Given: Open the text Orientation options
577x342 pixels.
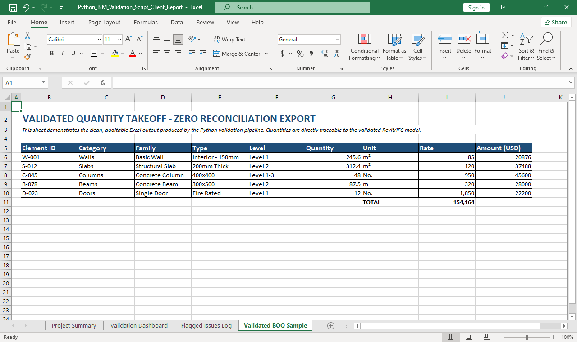Looking at the screenshot, I should coord(194,40).
